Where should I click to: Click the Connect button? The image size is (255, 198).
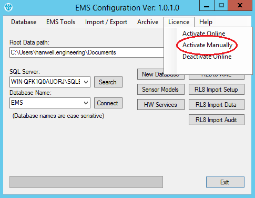point(108,103)
